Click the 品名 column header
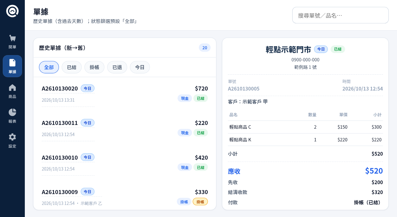 coord(234,115)
